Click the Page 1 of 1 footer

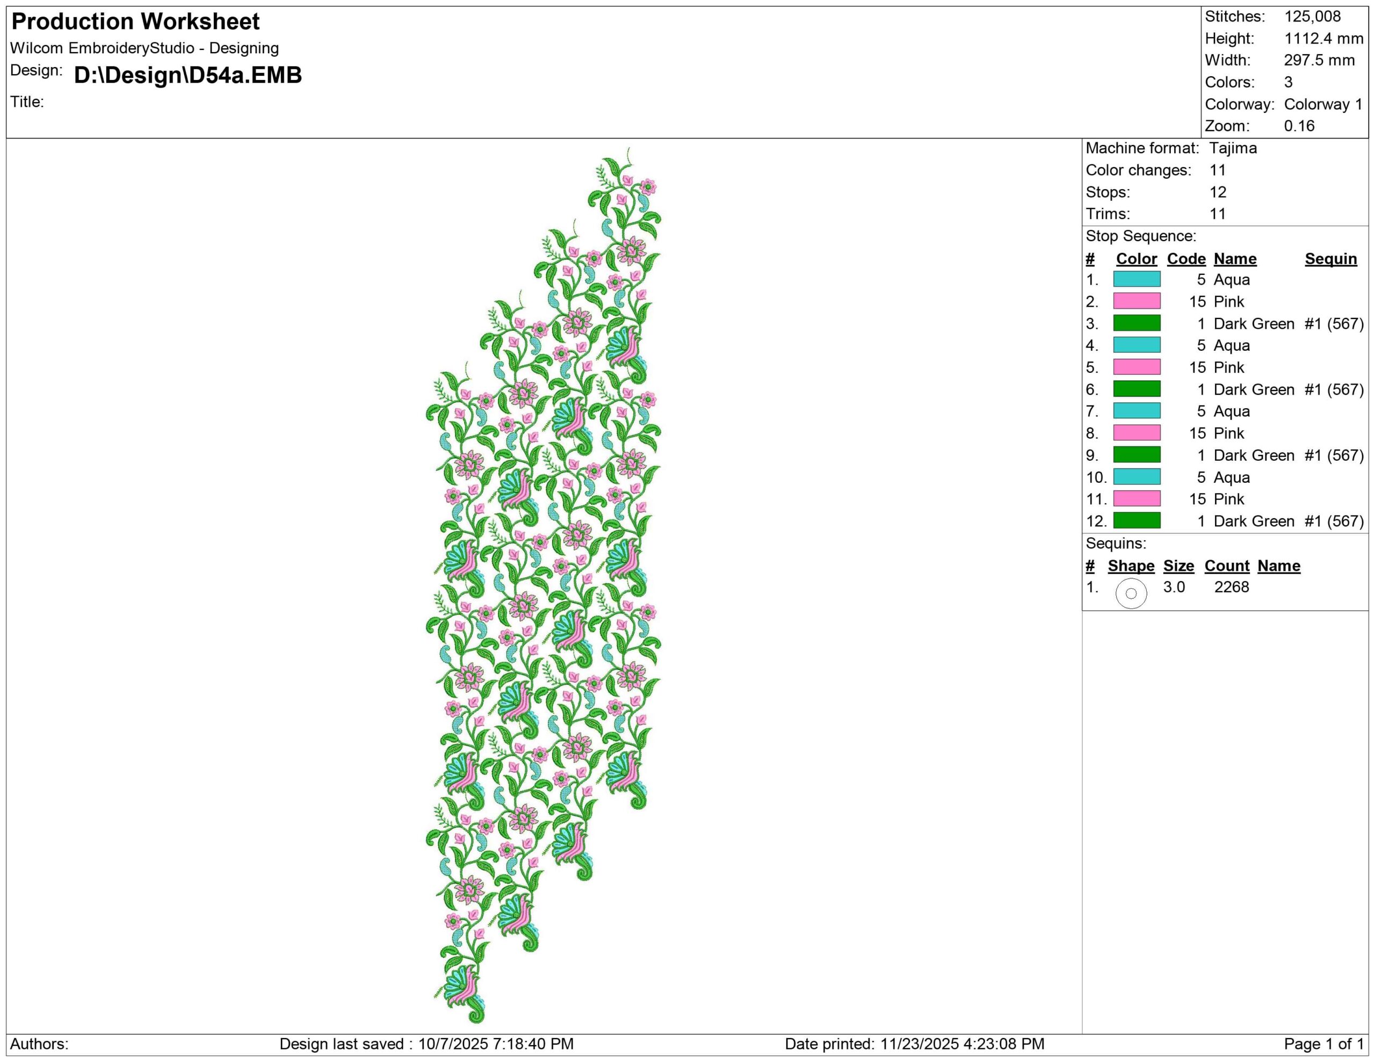coord(1323,1044)
